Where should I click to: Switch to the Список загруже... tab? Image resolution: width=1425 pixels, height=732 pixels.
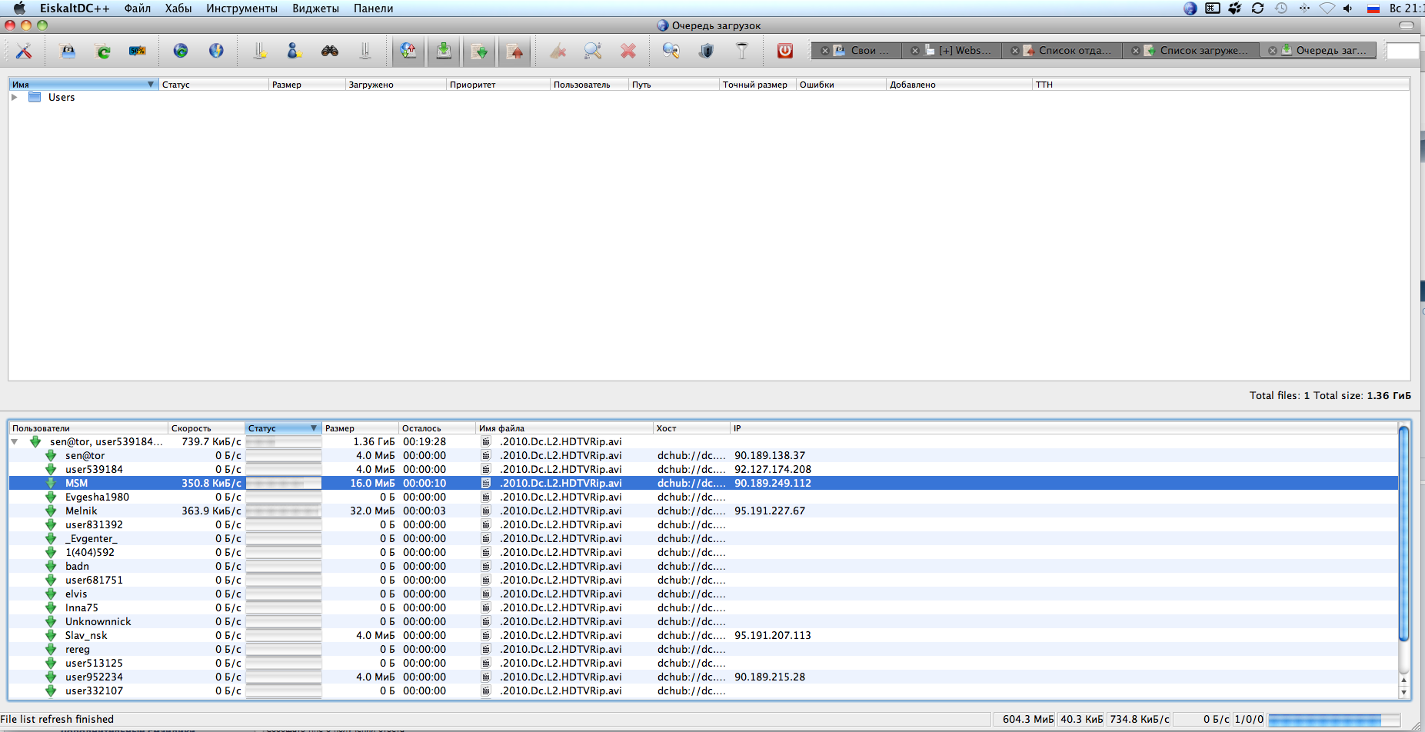pos(1203,51)
